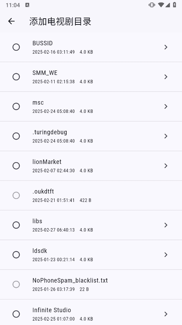Screen dimensions: 182x325
Task: Open the SMM_WE folder name
Action: 45,73
